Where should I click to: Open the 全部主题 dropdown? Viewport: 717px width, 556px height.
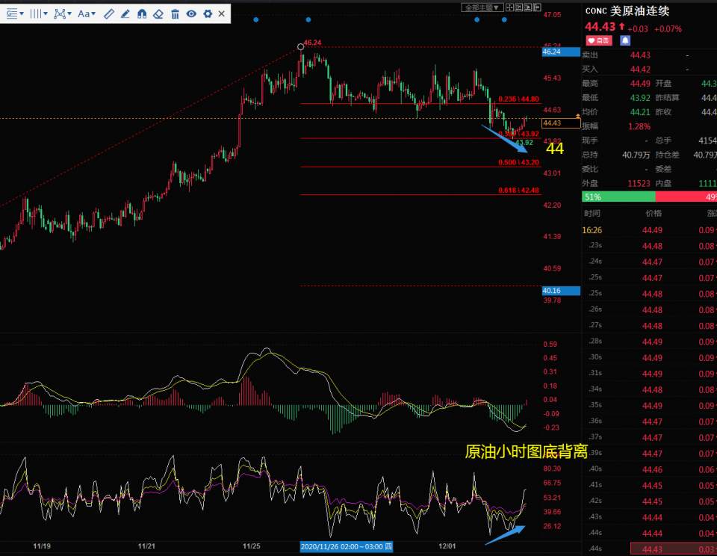pos(482,7)
